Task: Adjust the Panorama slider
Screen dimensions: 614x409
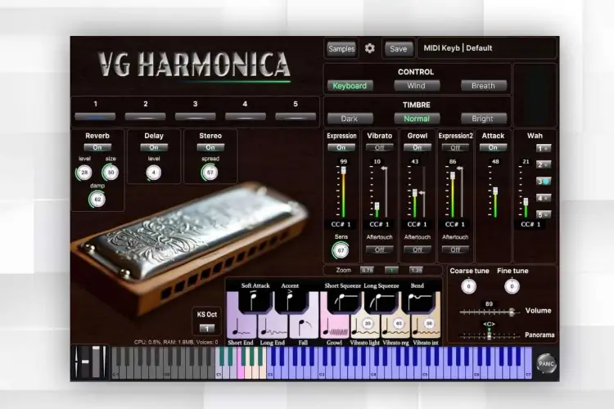Action: [490, 335]
